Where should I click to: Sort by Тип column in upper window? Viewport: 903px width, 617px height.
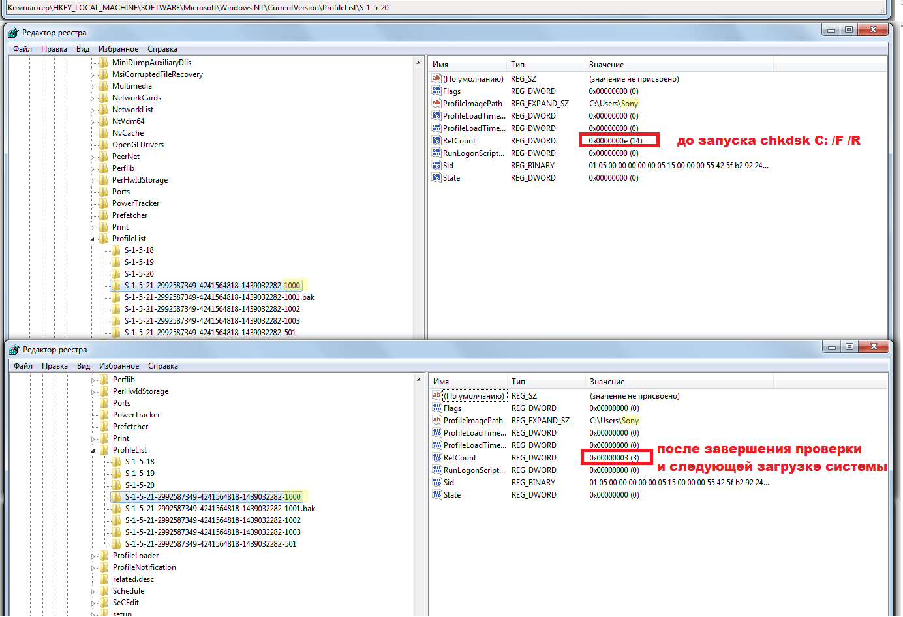[545, 65]
